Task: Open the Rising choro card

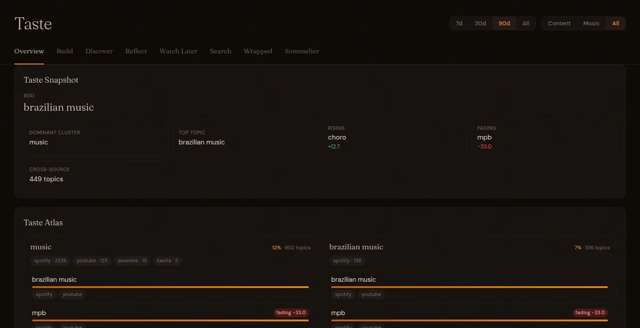Action: [395, 138]
